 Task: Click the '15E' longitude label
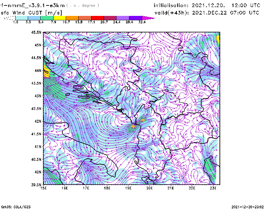tap(43, 188)
